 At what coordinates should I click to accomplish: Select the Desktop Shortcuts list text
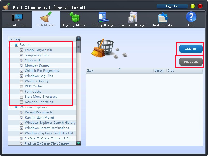point(39,102)
